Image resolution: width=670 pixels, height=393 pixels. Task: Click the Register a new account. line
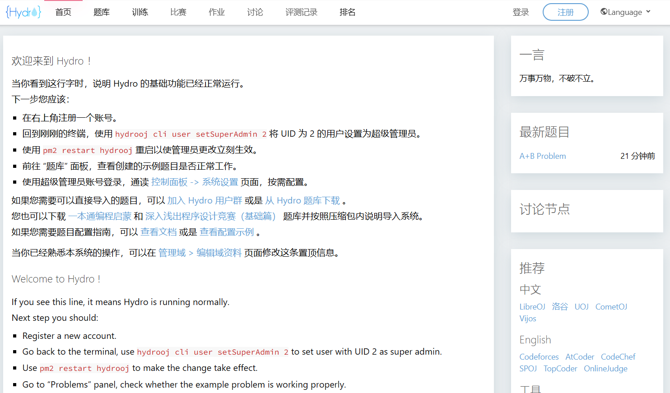[70, 336]
